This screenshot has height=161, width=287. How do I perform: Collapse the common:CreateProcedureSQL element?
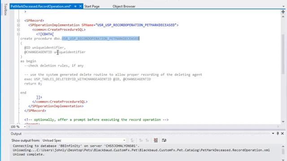pos(18,30)
